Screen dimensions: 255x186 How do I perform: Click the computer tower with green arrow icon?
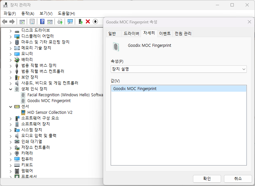pos(81,21)
